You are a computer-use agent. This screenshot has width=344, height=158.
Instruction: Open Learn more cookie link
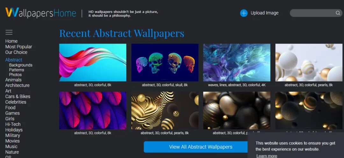coord(267,156)
